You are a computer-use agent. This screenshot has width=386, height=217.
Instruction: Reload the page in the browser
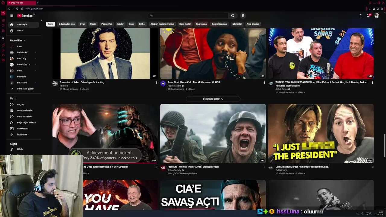click(17, 9)
